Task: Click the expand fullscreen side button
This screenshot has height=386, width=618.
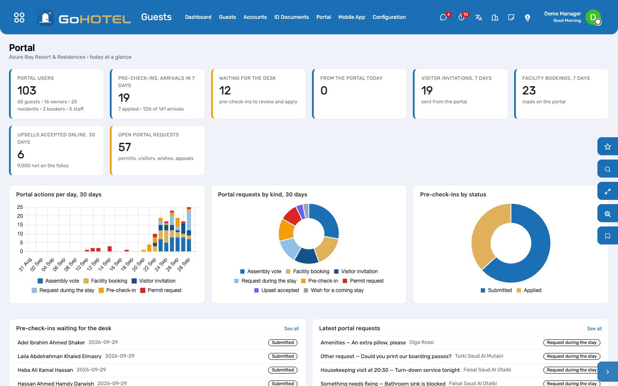Action: click(x=608, y=191)
